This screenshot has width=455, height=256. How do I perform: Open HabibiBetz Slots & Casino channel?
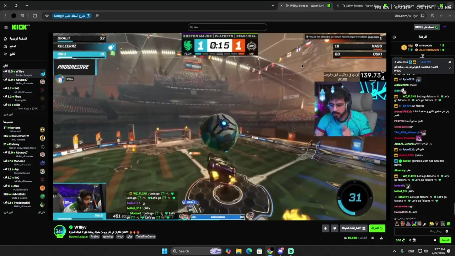click(x=24, y=196)
